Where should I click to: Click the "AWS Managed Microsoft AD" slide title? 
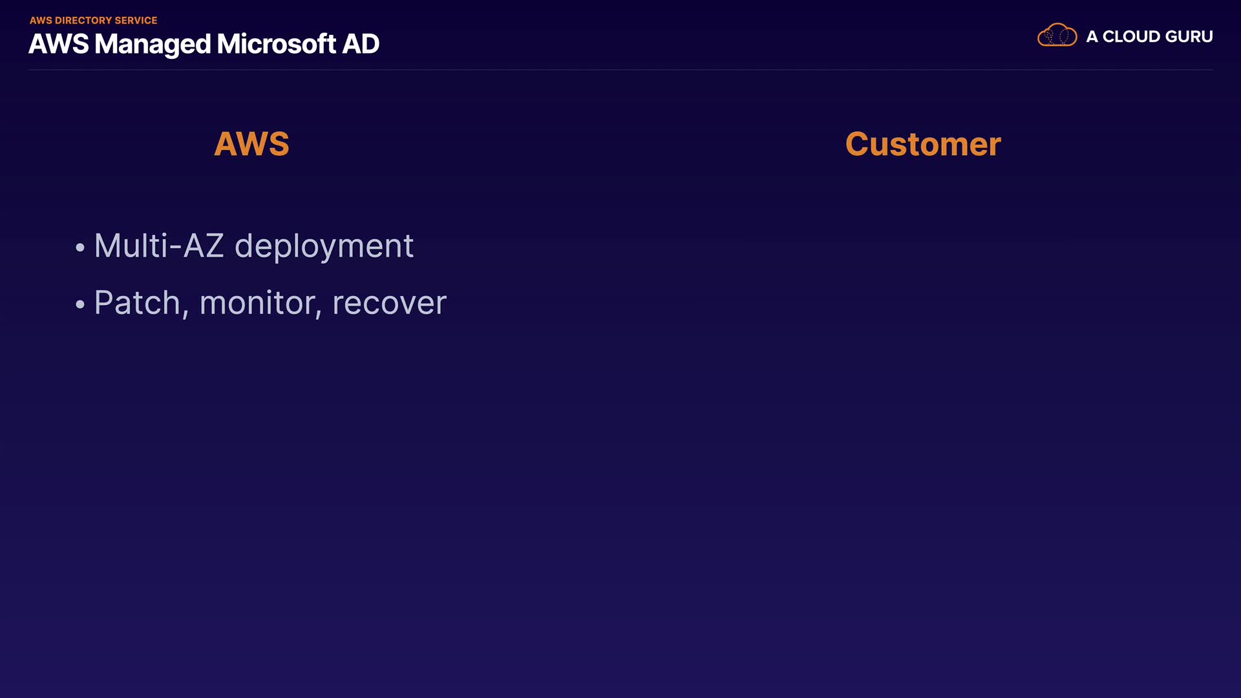(x=204, y=44)
